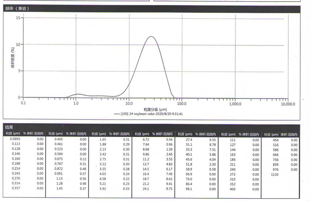Select the 9.75 volume percentage cell

[x=169, y=189]
